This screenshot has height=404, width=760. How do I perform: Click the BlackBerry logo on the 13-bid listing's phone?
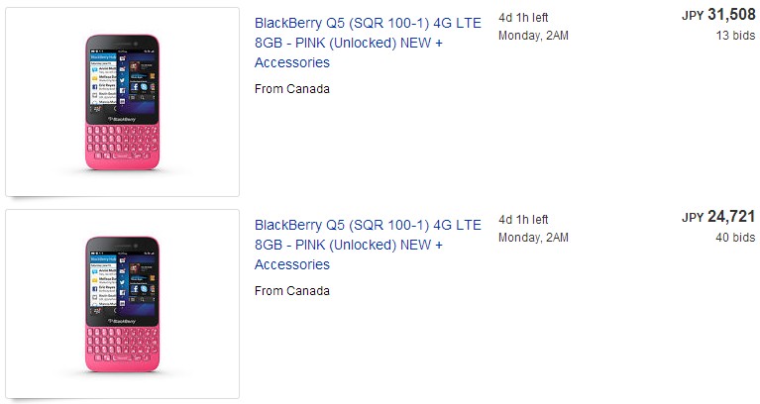[122, 116]
